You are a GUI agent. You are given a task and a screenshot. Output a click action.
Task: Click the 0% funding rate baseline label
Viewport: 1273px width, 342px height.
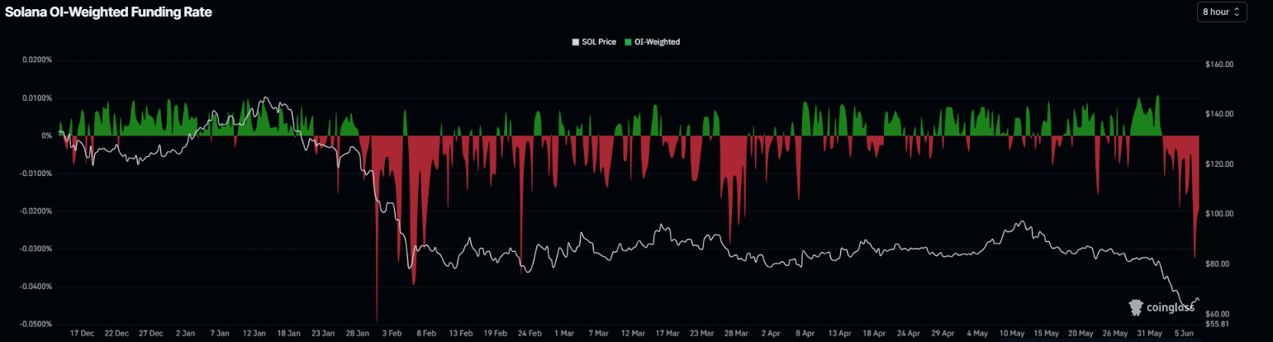tap(46, 135)
